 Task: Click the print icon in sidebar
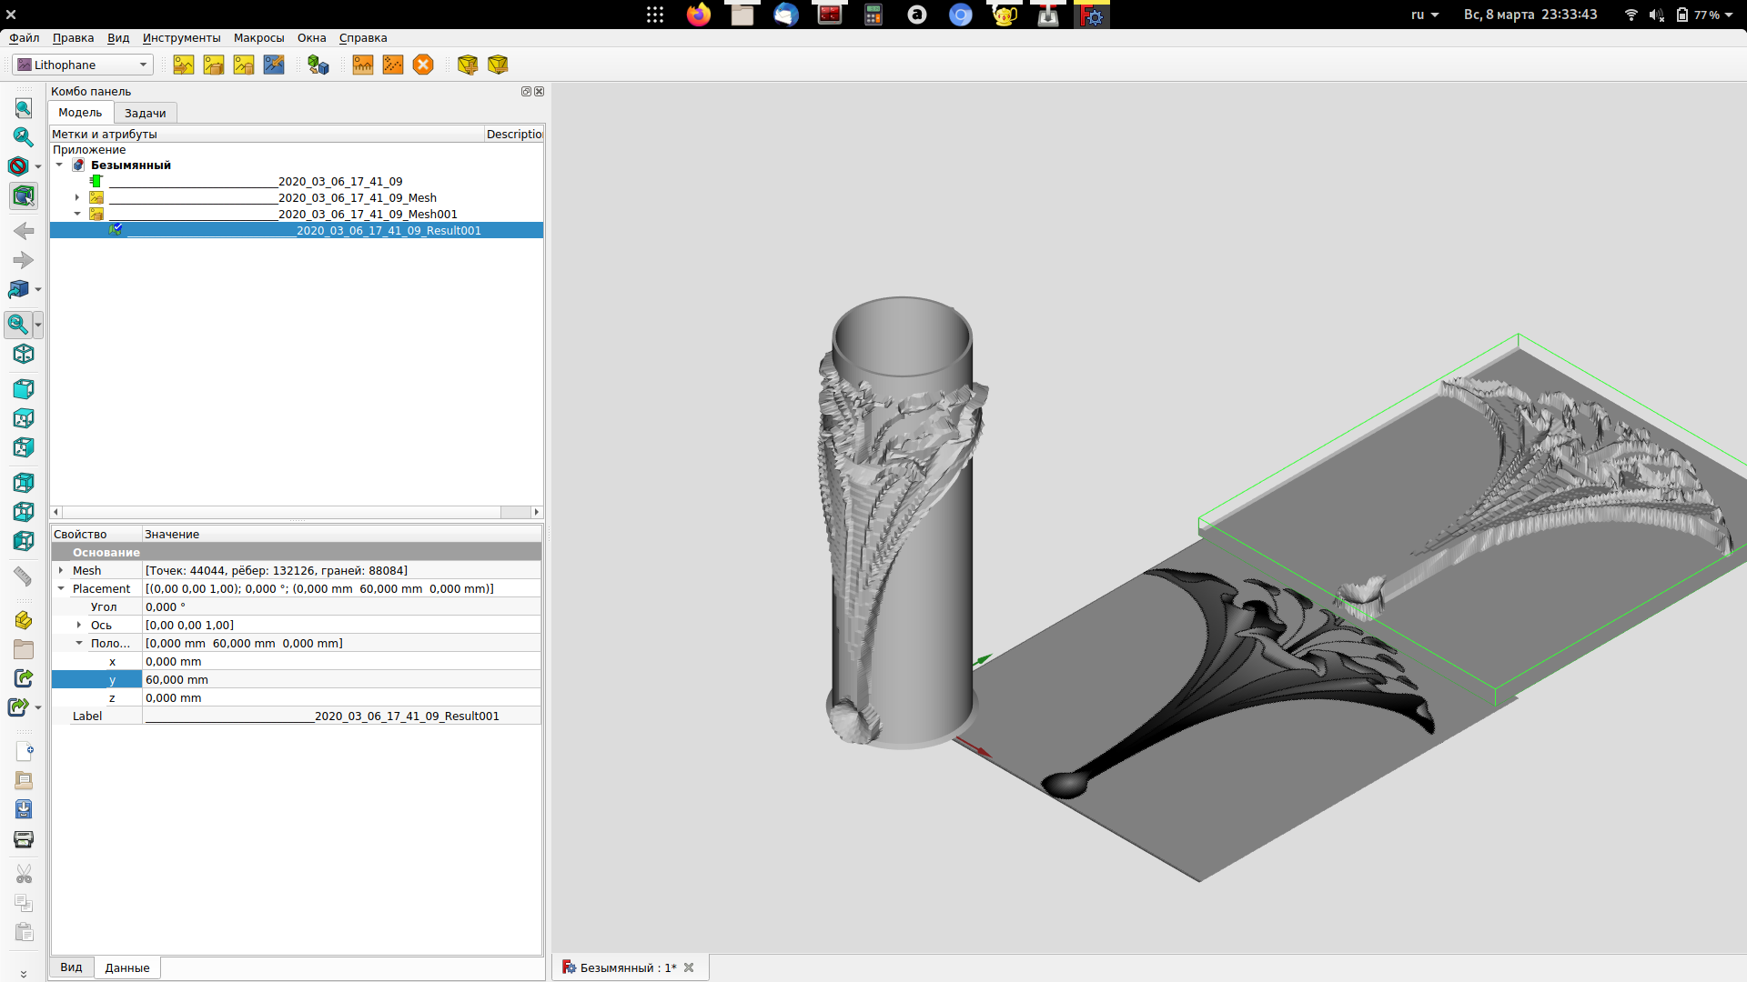pyautogui.click(x=24, y=839)
